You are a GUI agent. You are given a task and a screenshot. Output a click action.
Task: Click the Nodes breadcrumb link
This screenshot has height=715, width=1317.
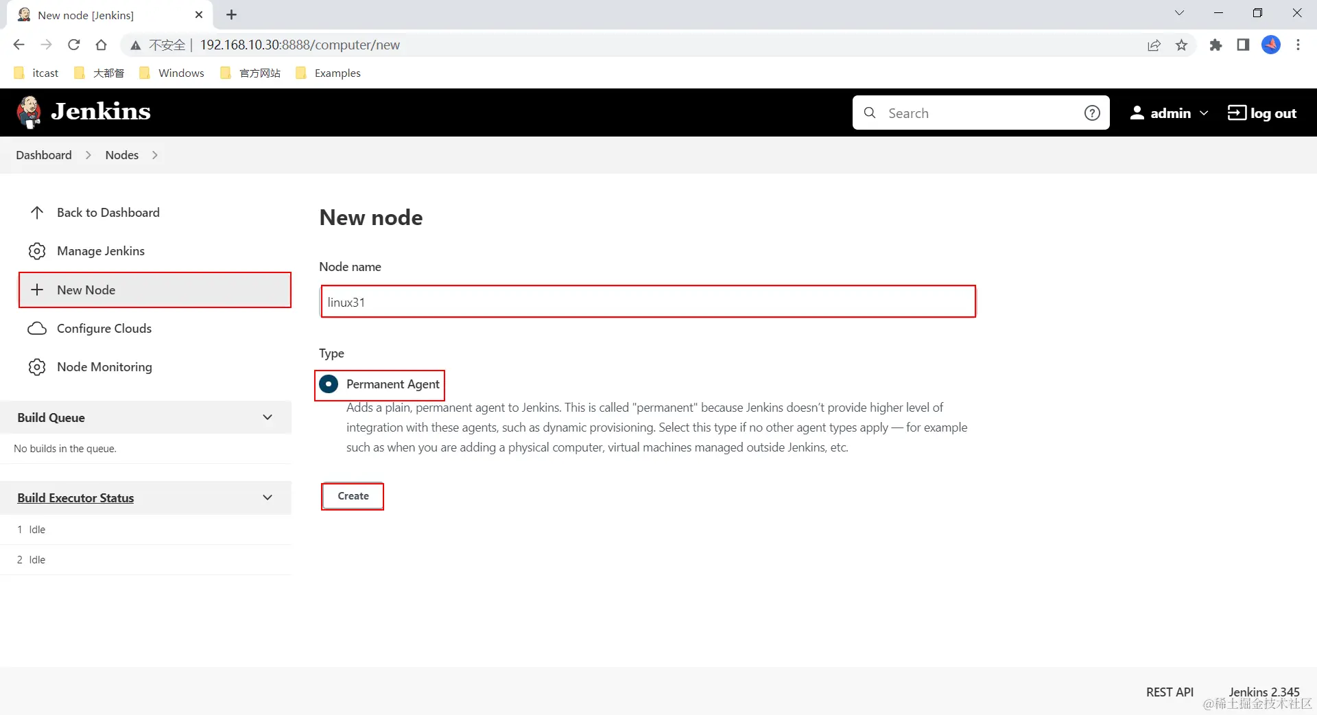[121, 155]
